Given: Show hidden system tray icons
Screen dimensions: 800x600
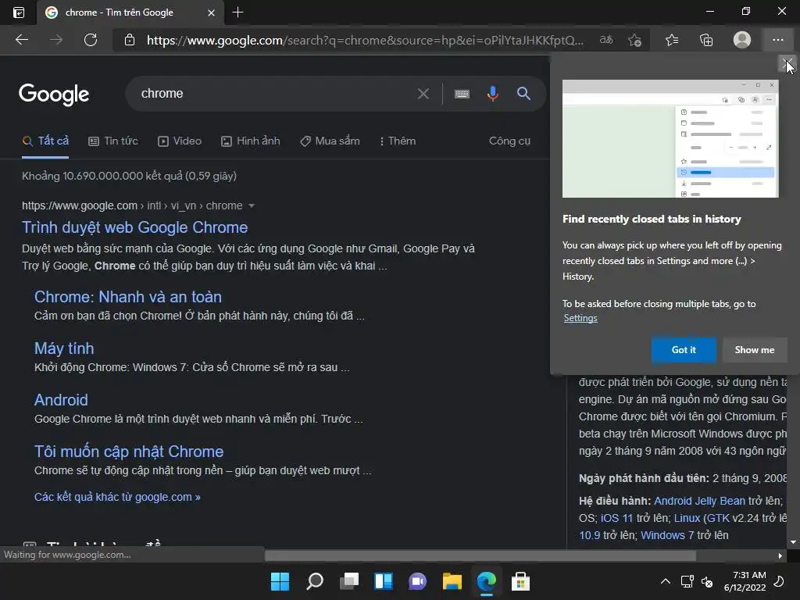Looking at the screenshot, I should [666, 581].
